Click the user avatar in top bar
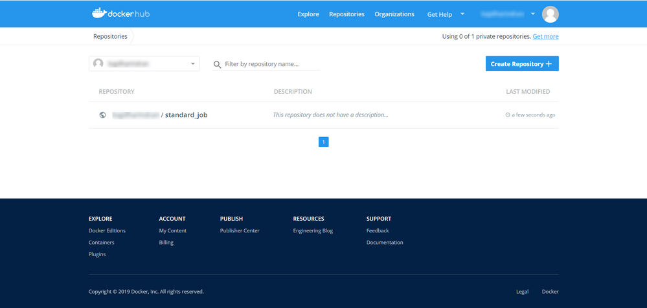This screenshot has width=647, height=308. click(x=550, y=14)
